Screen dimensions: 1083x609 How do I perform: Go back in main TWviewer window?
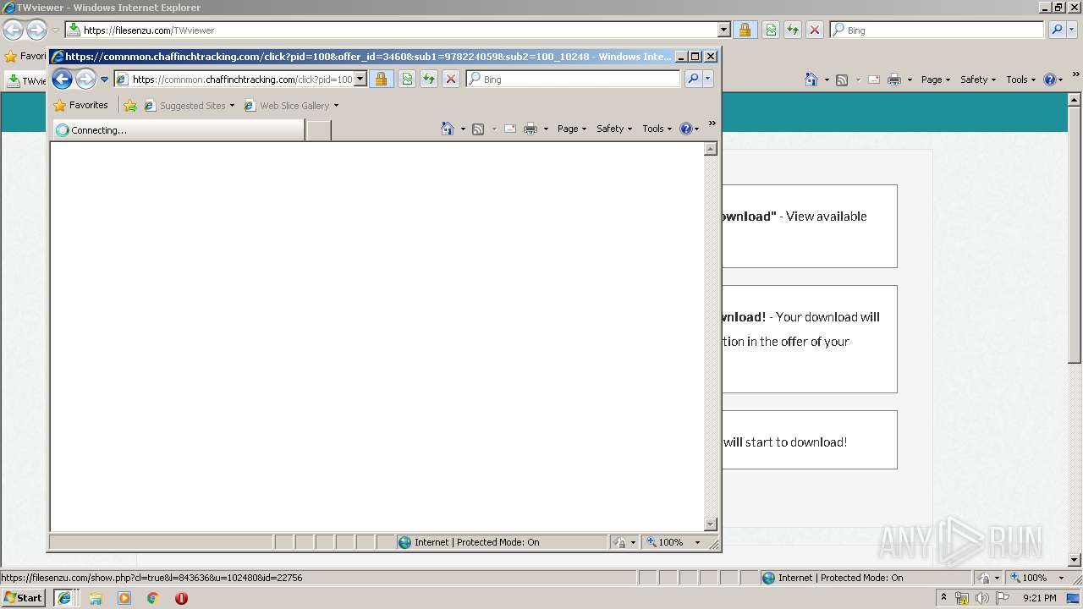13,30
